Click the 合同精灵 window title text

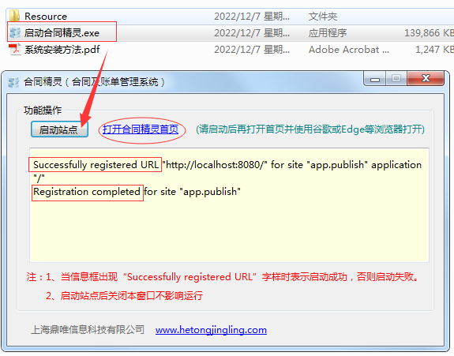coord(94,82)
